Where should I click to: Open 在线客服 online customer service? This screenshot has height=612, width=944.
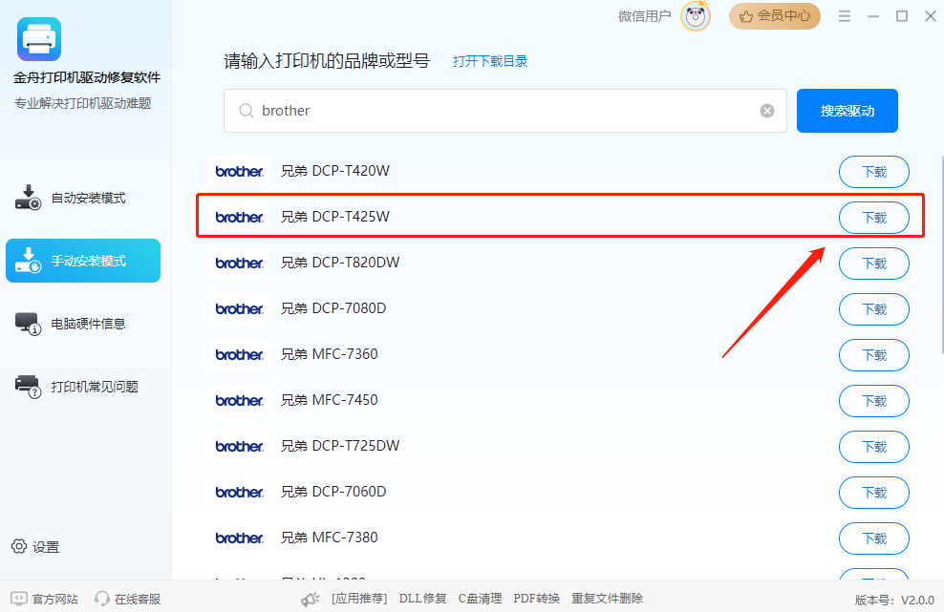[138, 599]
